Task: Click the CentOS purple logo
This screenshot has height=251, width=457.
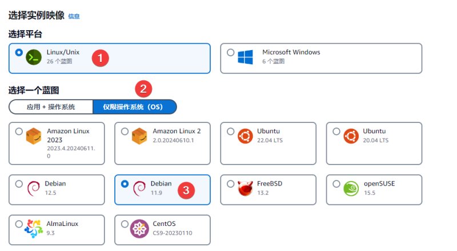Action: click(139, 229)
